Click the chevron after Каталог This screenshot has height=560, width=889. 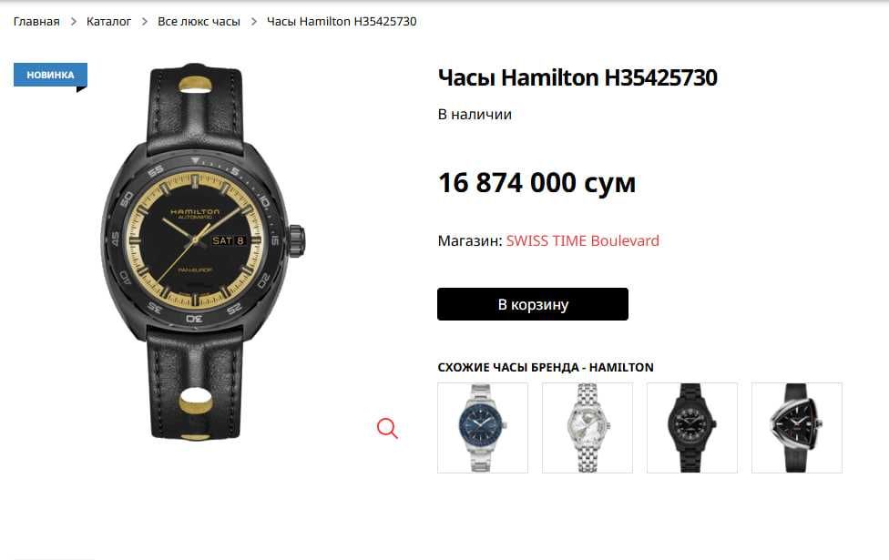tap(145, 22)
